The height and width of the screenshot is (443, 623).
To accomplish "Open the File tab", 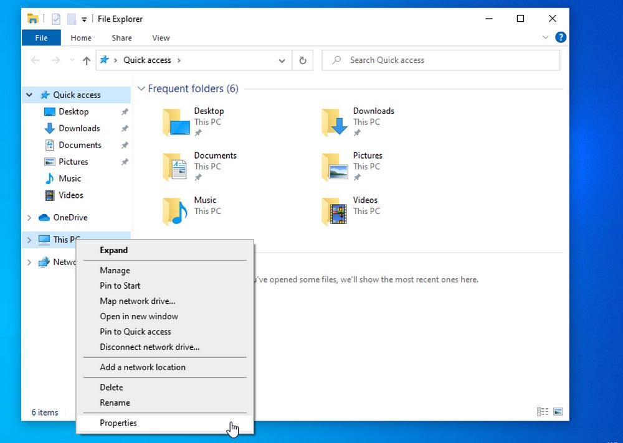I will tap(41, 38).
